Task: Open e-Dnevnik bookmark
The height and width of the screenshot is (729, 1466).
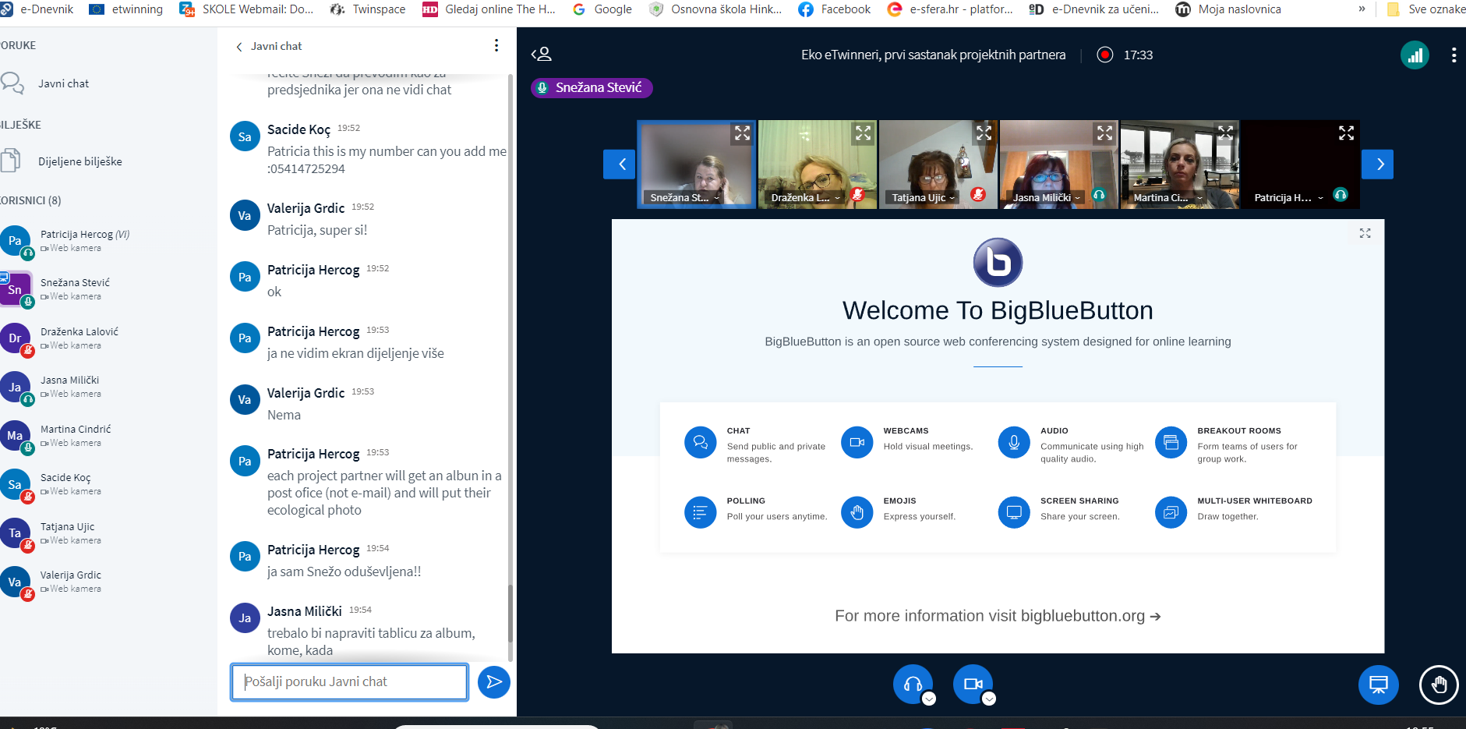Action: [38, 9]
